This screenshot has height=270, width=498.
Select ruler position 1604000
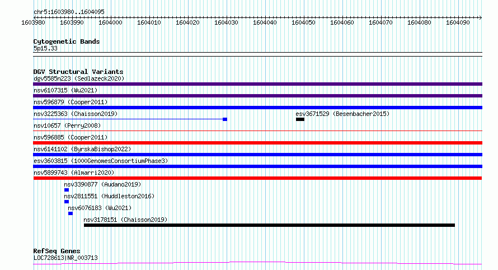pyautogui.click(x=110, y=22)
